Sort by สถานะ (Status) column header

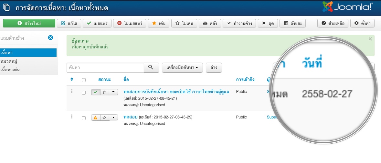[x=104, y=79]
